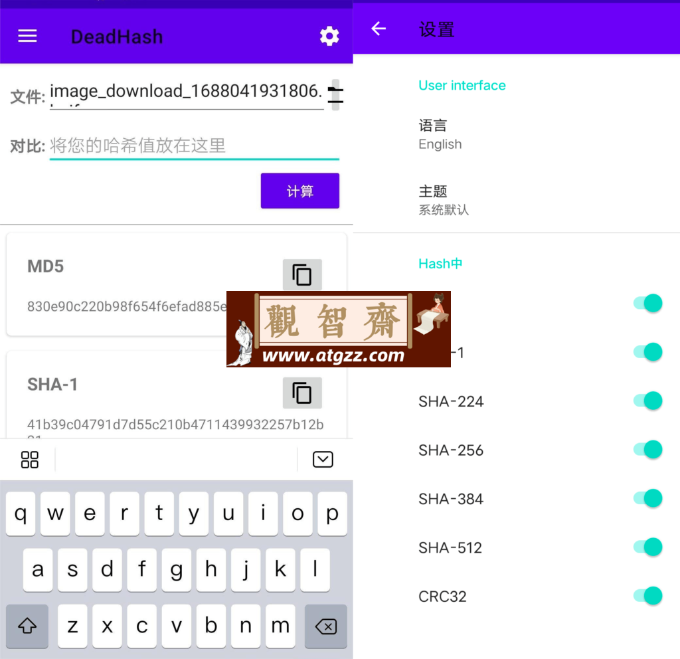Viewport: 680px width, 659px height.
Task: Disable the SHA-384 switch
Action: pyautogui.click(x=647, y=498)
